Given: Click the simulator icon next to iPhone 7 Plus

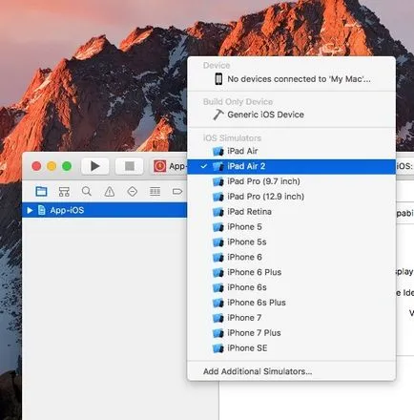Looking at the screenshot, I should tap(218, 333).
